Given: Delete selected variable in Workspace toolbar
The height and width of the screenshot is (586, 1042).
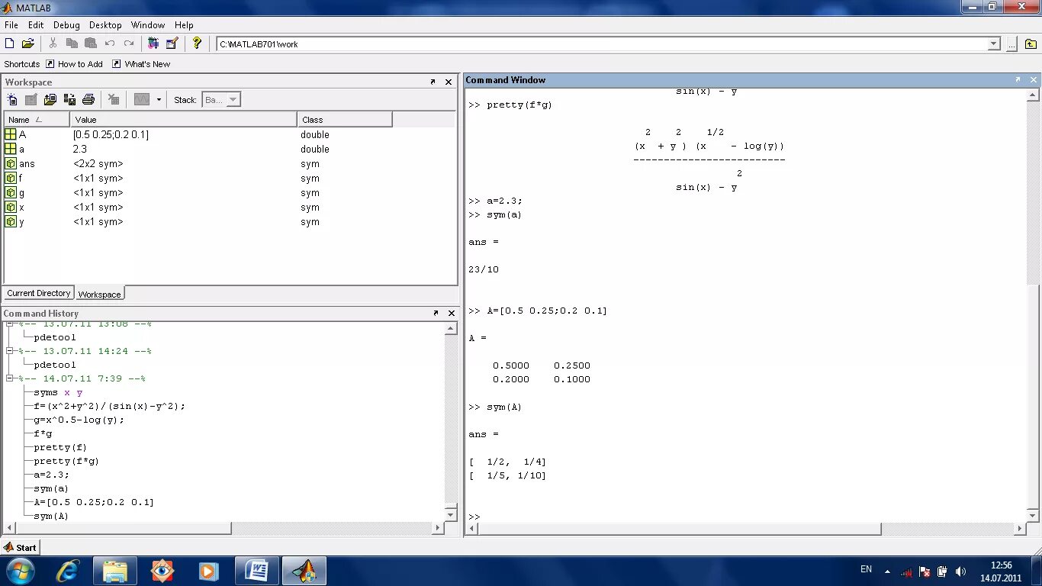Looking at the screenshot, I should (114, 99).
